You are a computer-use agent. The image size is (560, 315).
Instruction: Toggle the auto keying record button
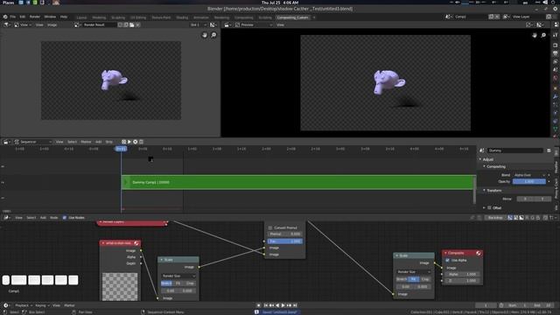point(259,305)
